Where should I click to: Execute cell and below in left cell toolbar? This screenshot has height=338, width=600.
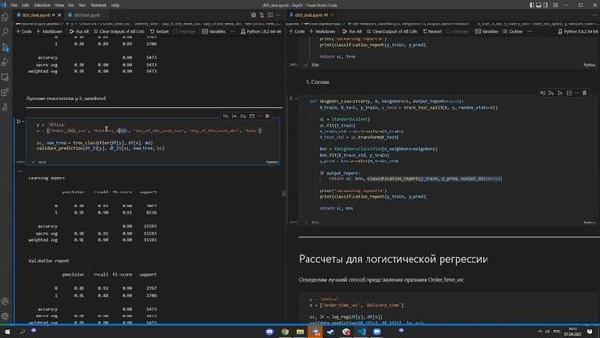click(x=243, y=116)
